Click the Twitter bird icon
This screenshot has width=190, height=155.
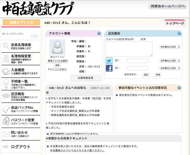[109, 61]
